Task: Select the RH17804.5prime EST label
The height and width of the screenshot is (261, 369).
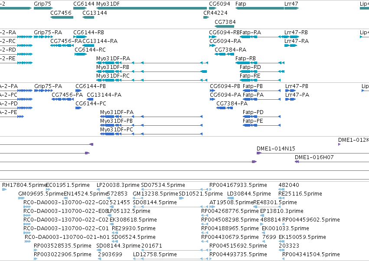Action: [x=24, y=185]
